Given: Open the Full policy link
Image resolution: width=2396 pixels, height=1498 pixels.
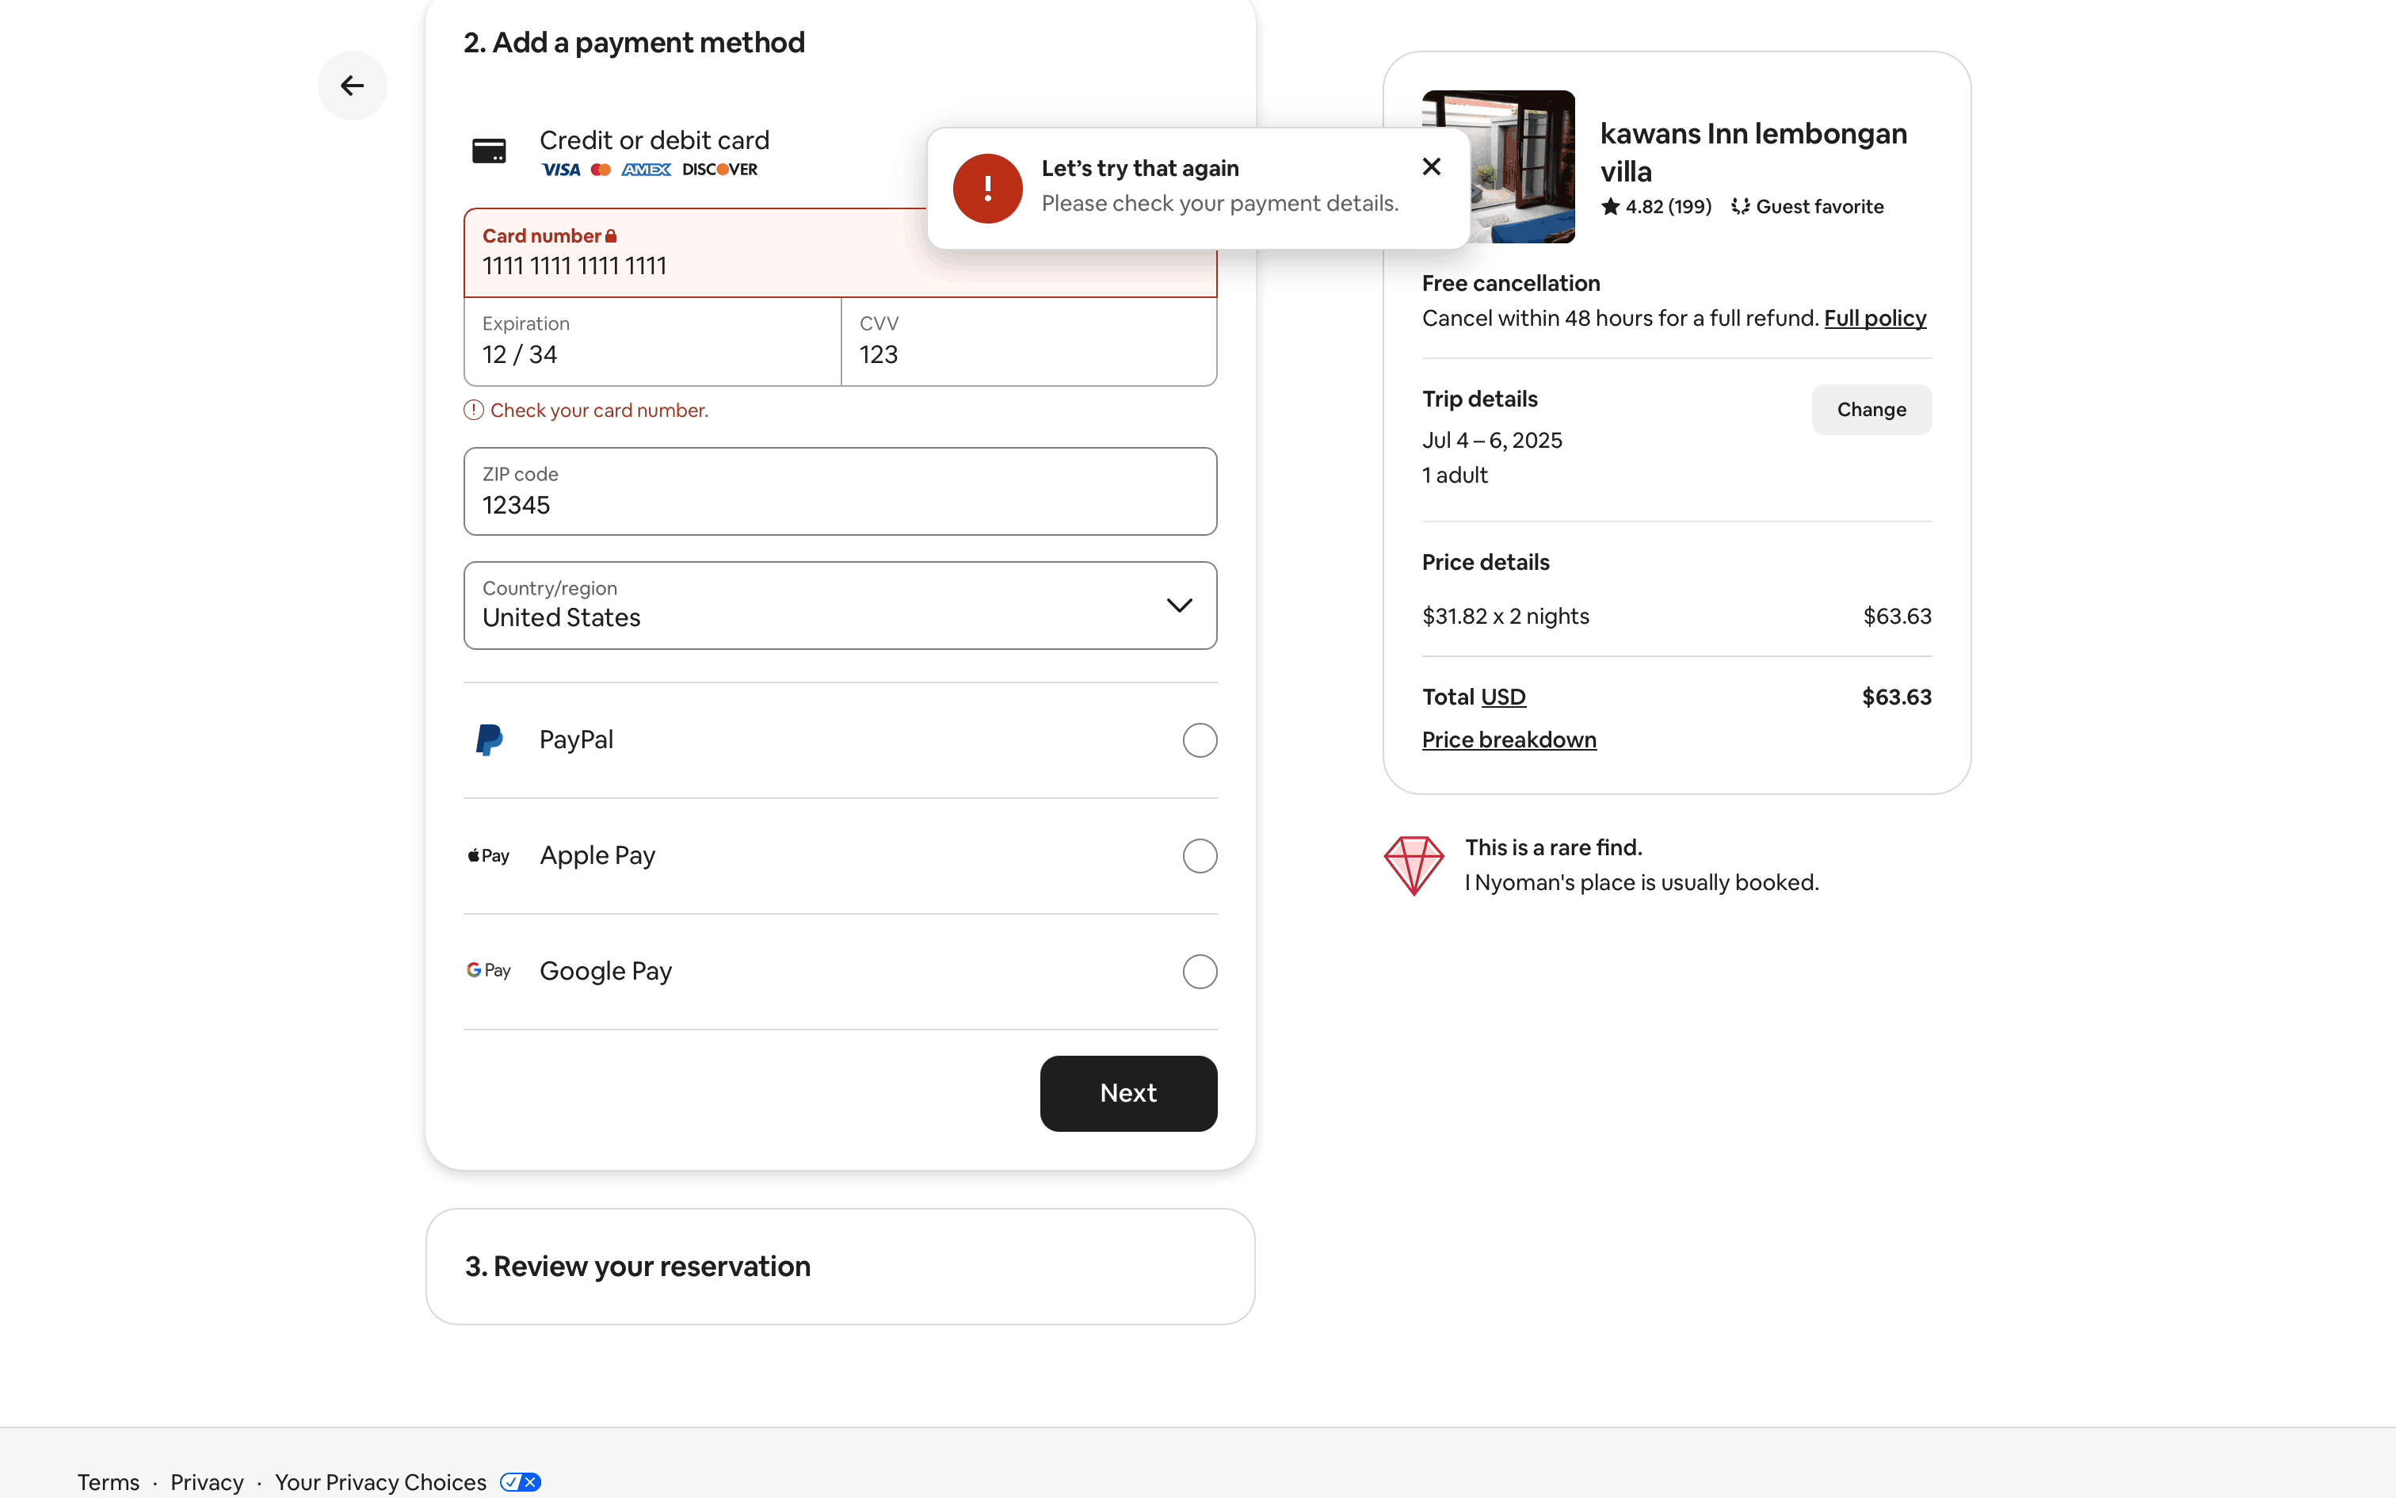Looking at the screenshot, I should (1874, 318).
